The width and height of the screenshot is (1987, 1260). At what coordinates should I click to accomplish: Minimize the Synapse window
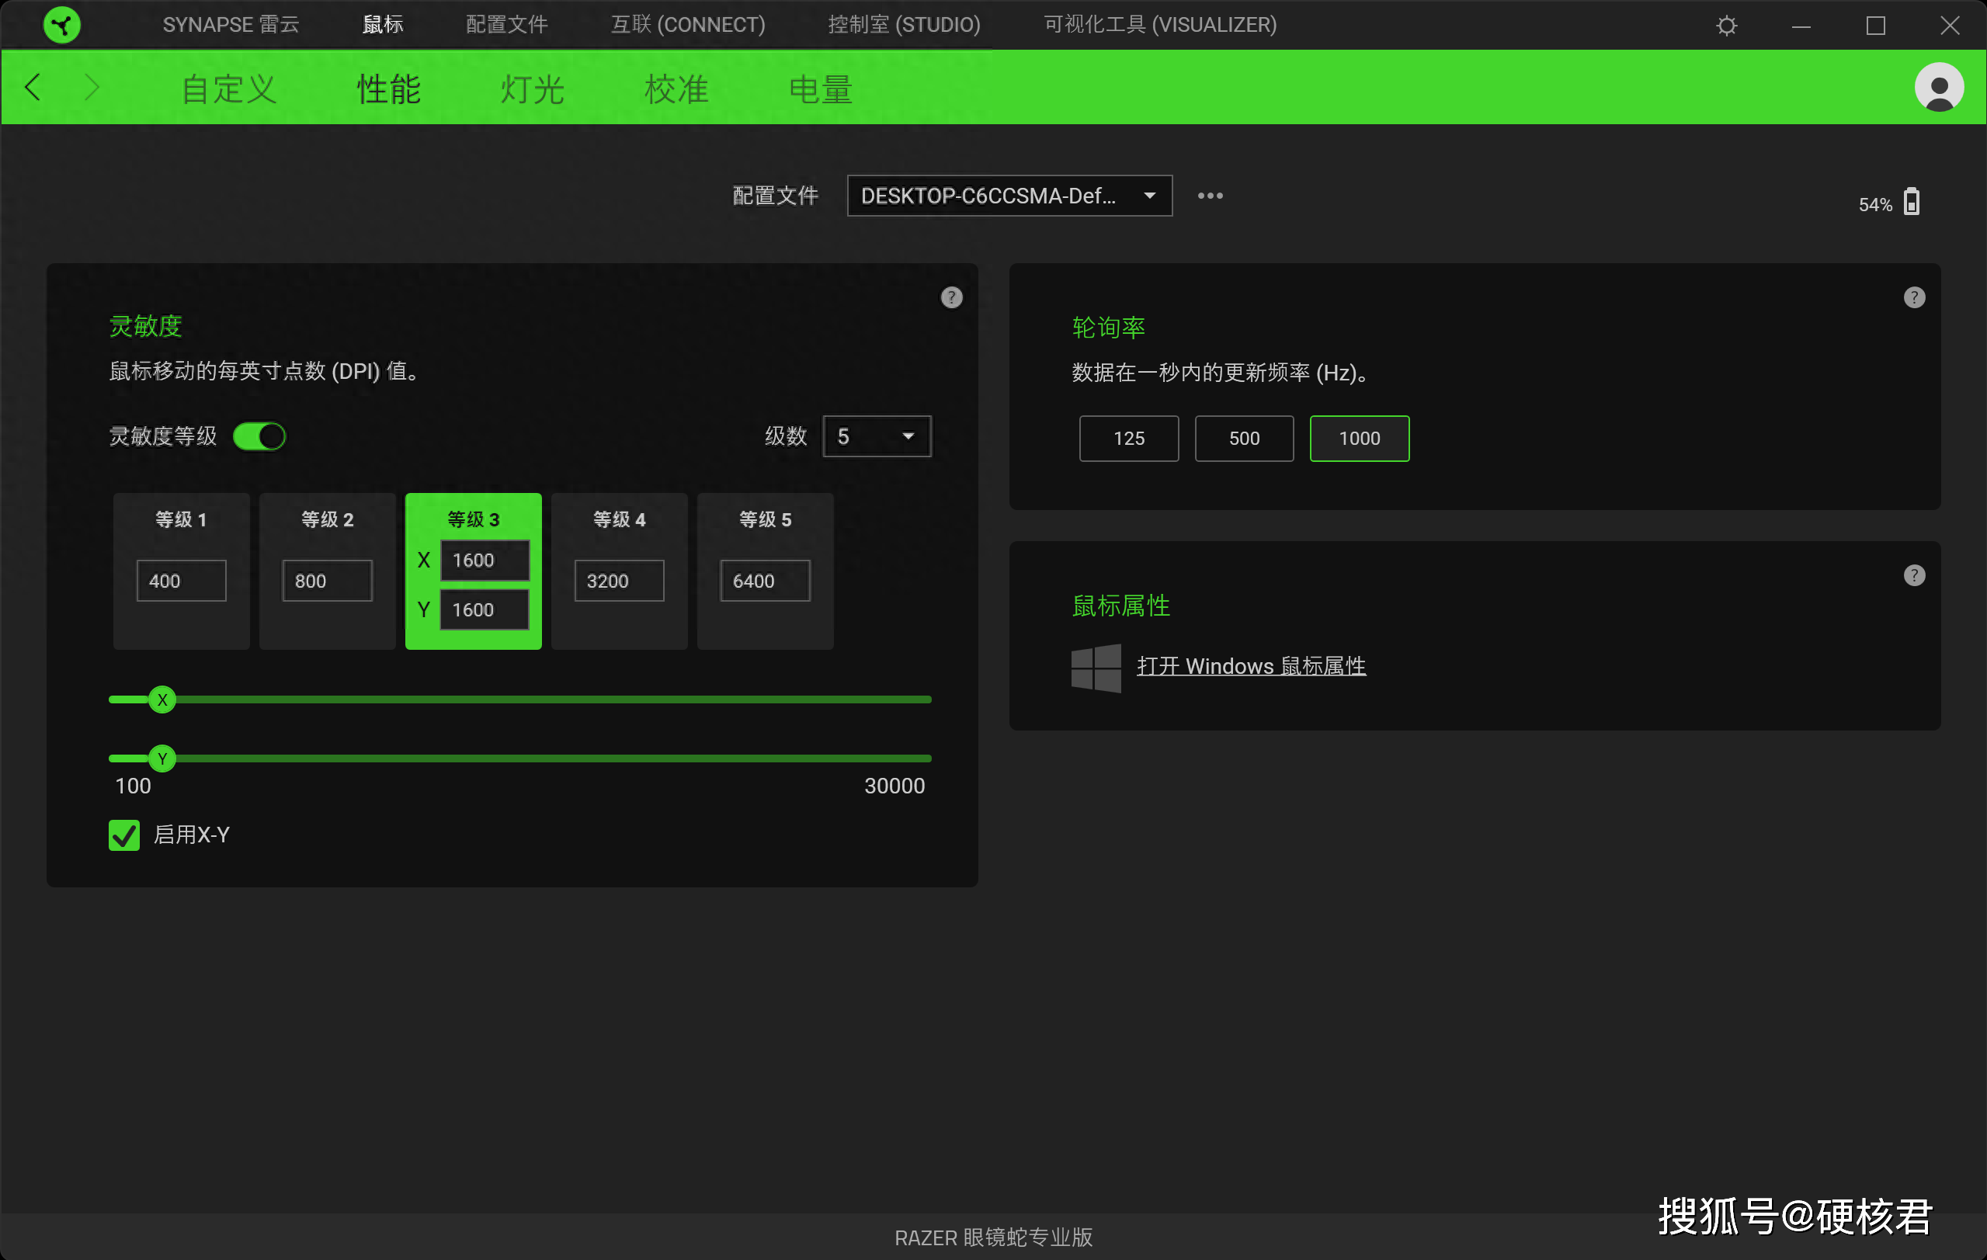click(1801, 26)
